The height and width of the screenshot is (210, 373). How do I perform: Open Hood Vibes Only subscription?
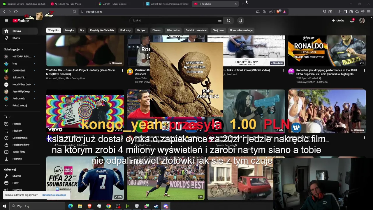pyautogui.click(x=20, y=84)
